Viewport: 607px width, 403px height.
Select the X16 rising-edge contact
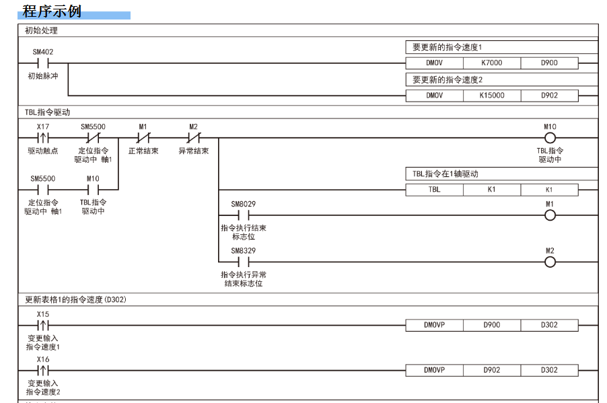pos(43,370)
